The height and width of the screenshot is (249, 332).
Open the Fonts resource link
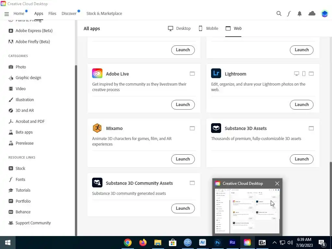click(x=17, y=179)
